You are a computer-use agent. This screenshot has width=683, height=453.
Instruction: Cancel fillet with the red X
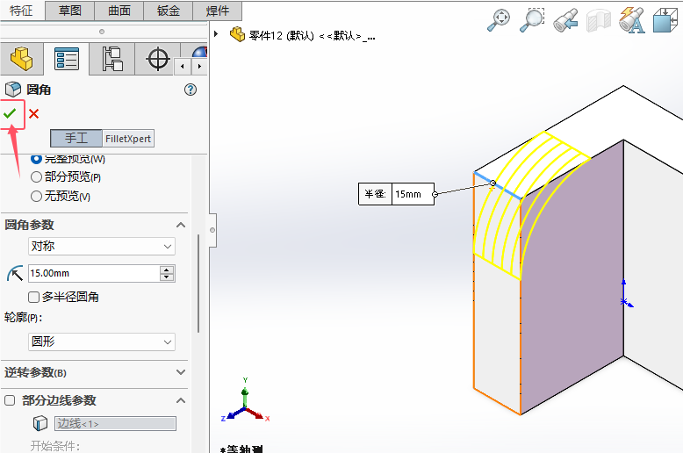coord(33,113)
